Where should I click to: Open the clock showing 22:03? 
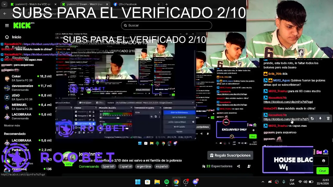tap(323, 182)
